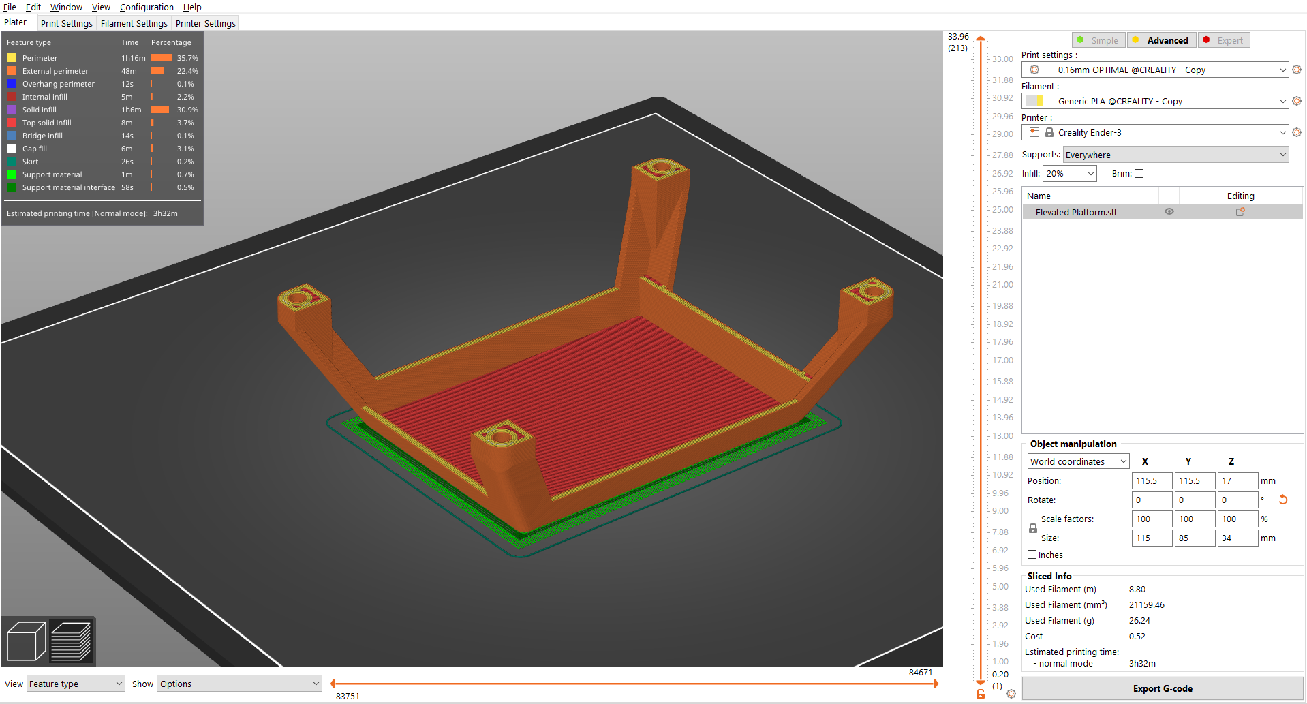Switch to 3D editor view cube icon
The height and width of the screenshot is (704, 1307).
click(x=26, y=641)
